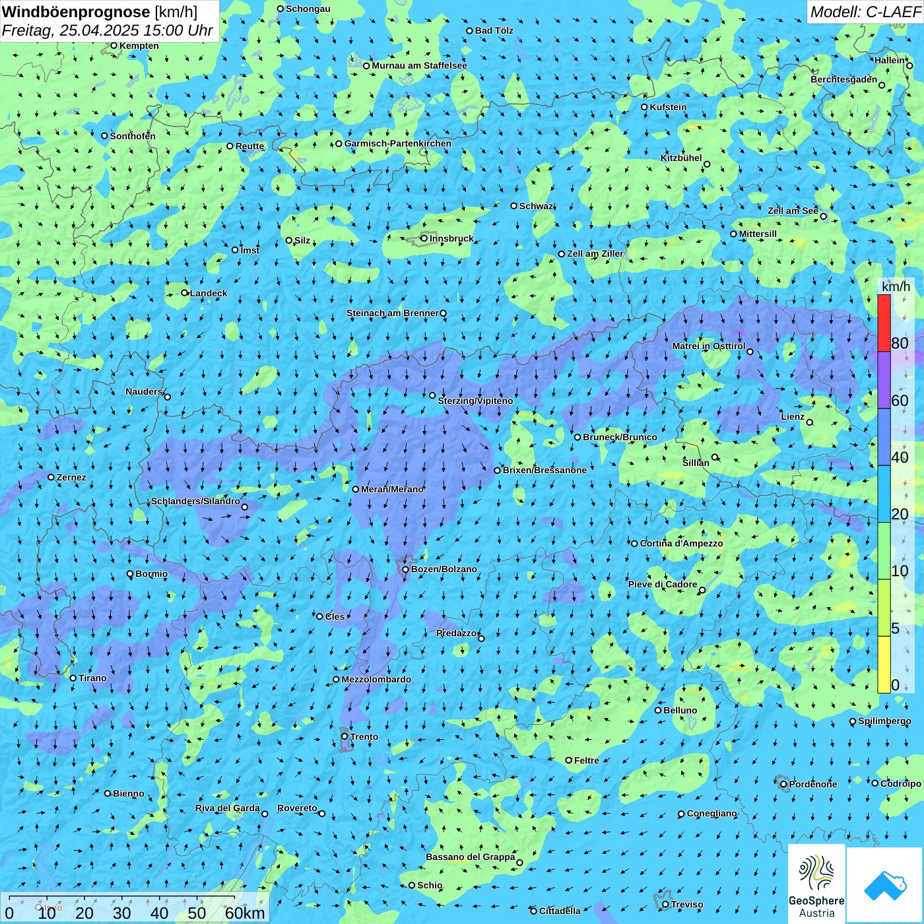924x924 pixels.
Task: Click the Treviso city label
Action: click(687, 905)
